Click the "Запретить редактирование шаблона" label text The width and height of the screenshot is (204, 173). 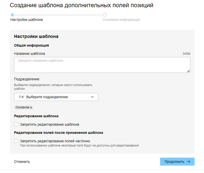pos(49,124)
